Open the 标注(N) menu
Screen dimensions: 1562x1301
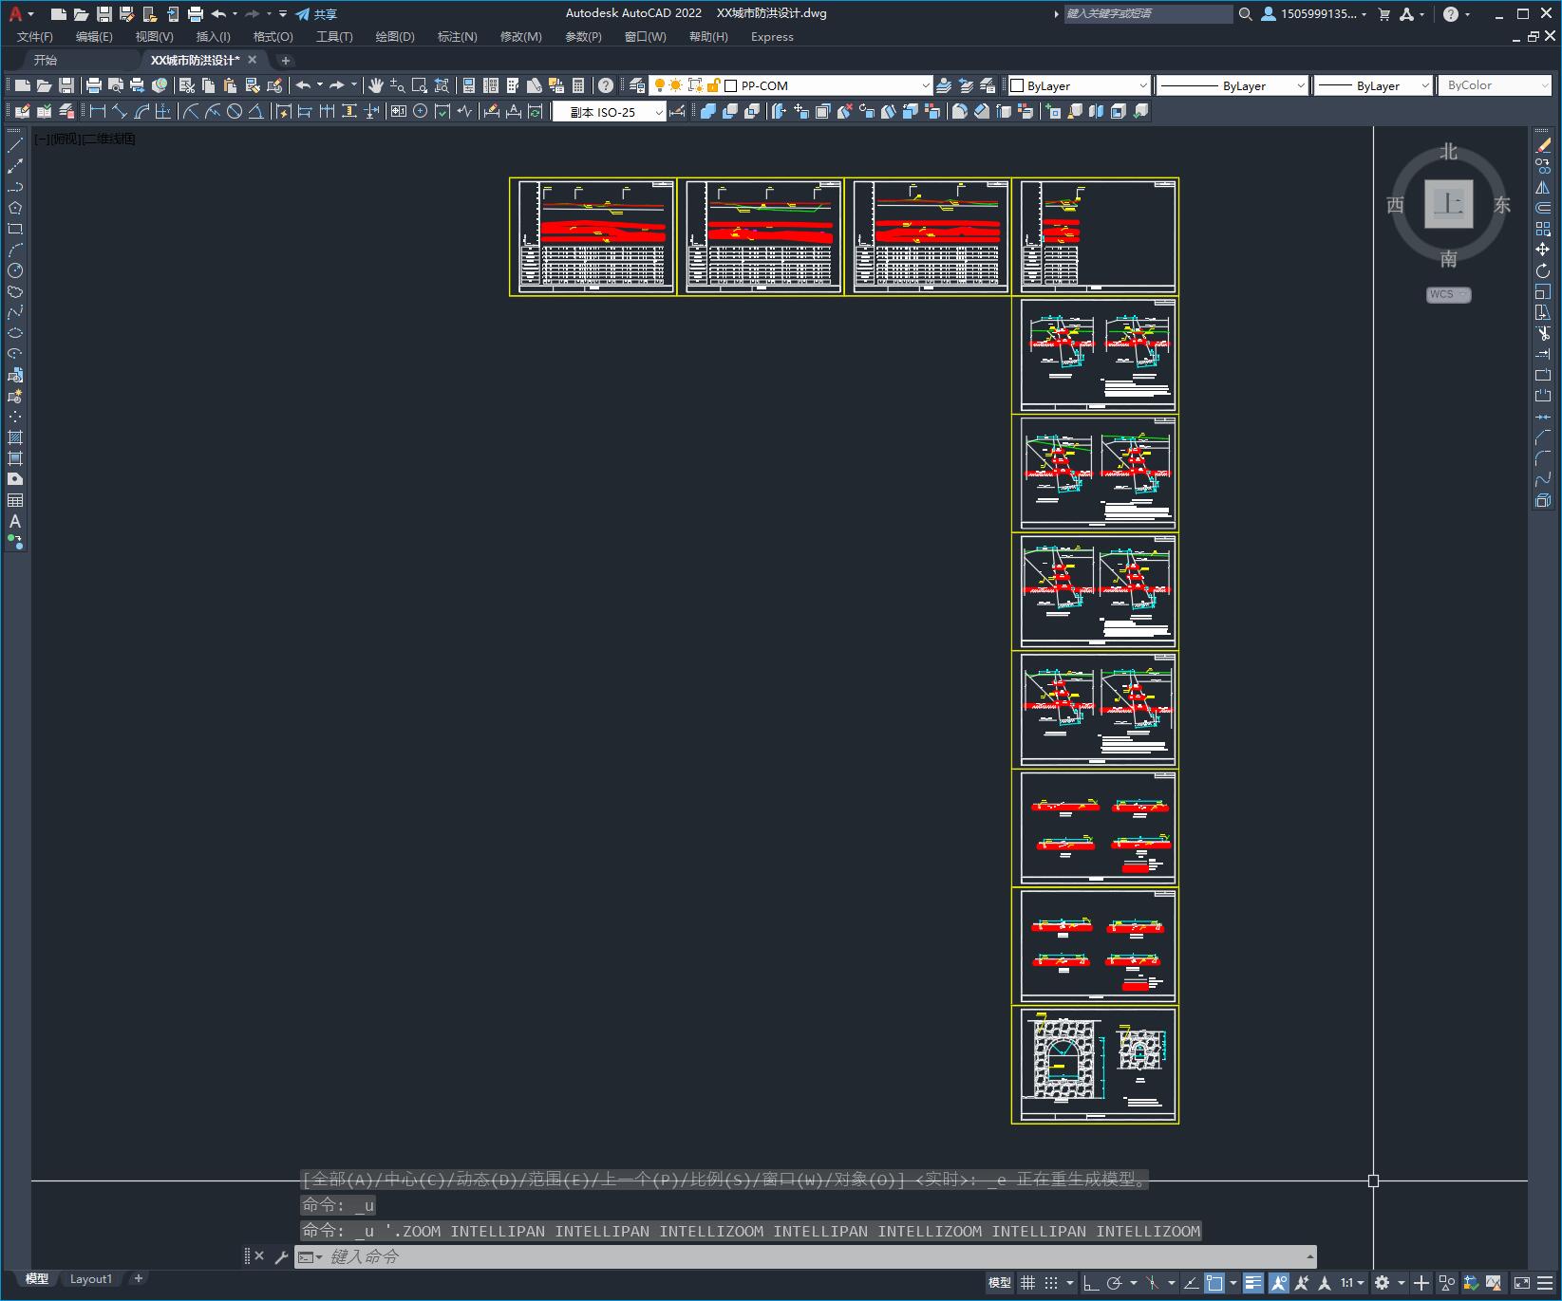(457, 36)
